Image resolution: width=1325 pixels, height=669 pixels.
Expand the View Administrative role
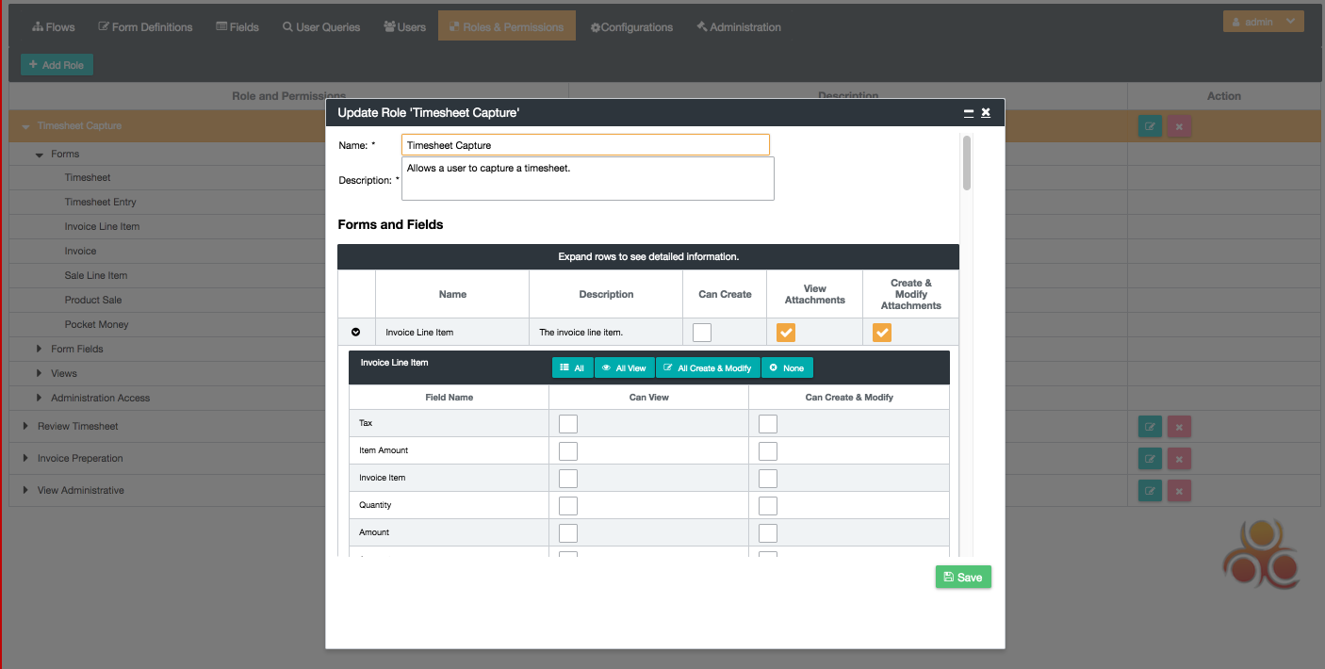tap(26, 490)
